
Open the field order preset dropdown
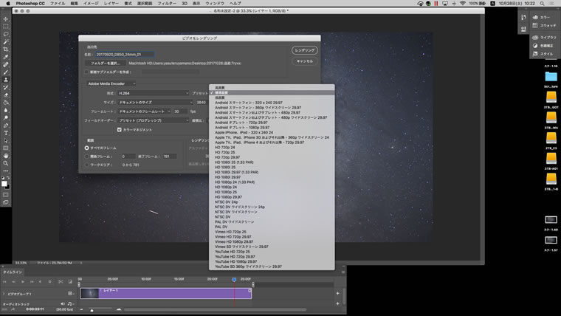click(154, 120)
